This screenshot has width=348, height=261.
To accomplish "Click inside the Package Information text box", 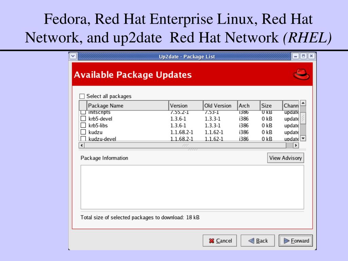I will coord(192,187).
